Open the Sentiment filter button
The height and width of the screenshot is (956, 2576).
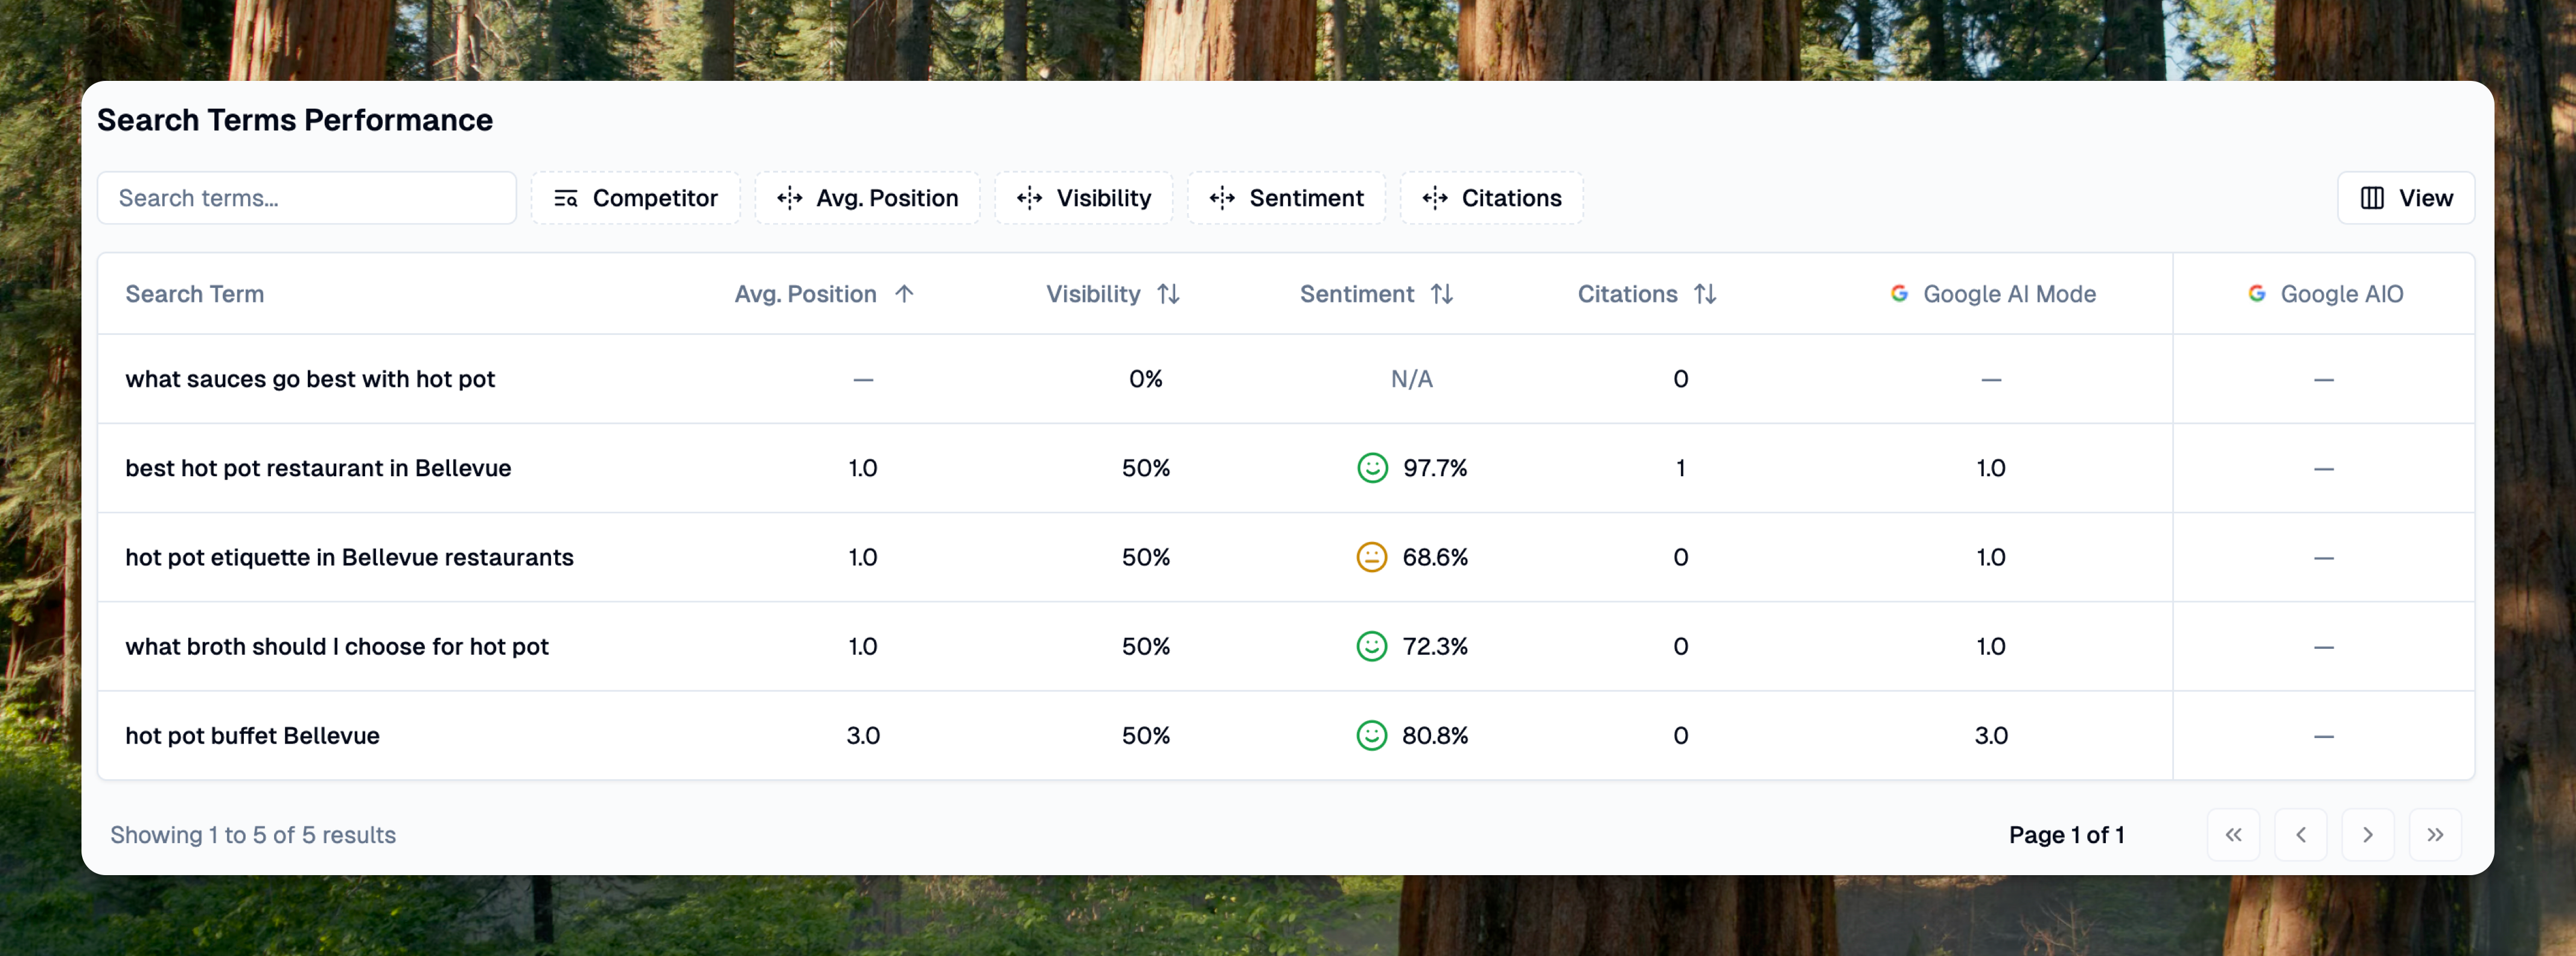(x=1286, y=198)
